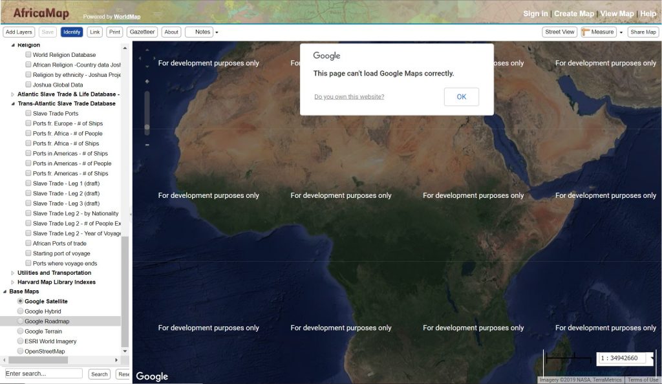This screenshot has width=662, height=384.
Task: Dismiss Google Maps error with OK
Action: 462,96
